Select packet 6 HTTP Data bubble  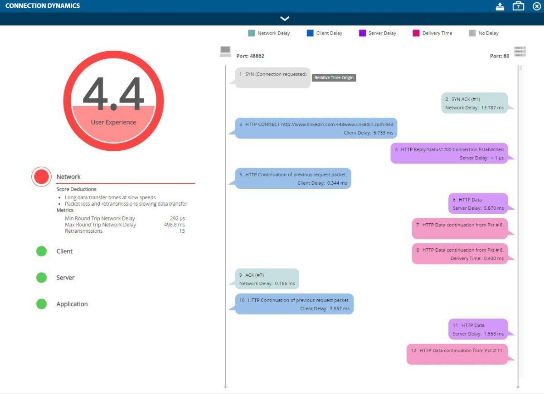tap(478, 203)
